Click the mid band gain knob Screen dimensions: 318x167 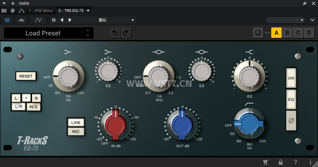tap(202, 71)
